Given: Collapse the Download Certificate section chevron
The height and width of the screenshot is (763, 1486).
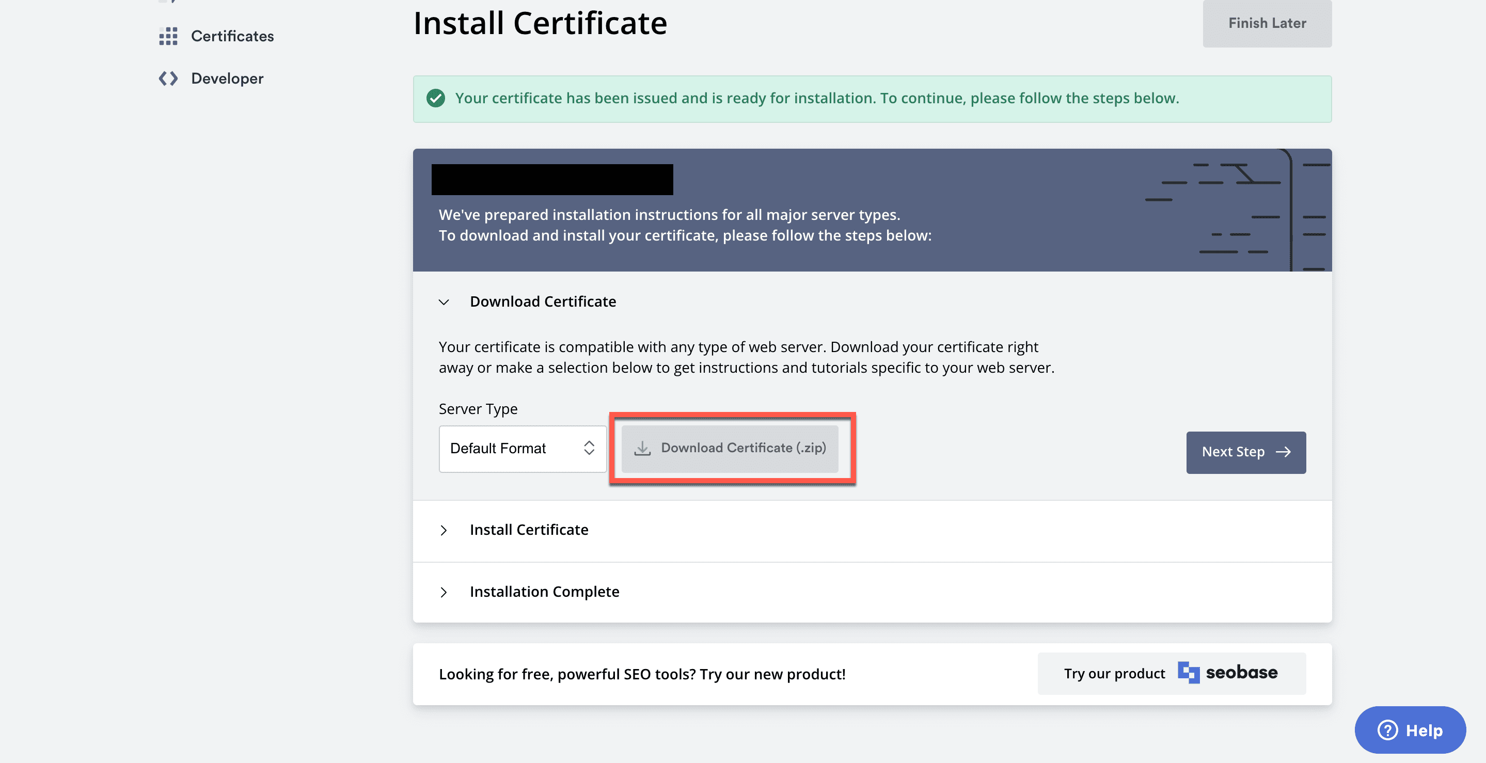Looking at the screenshot, I should tap(444, 302).
